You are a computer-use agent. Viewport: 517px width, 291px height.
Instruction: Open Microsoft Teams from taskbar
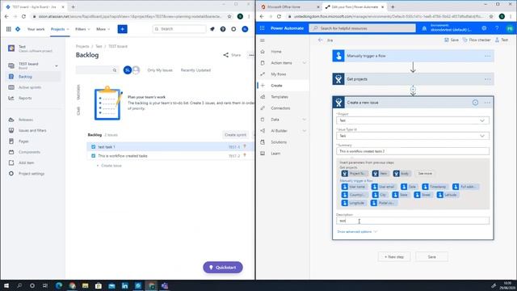pyautogui.click(x=165, y=285)
